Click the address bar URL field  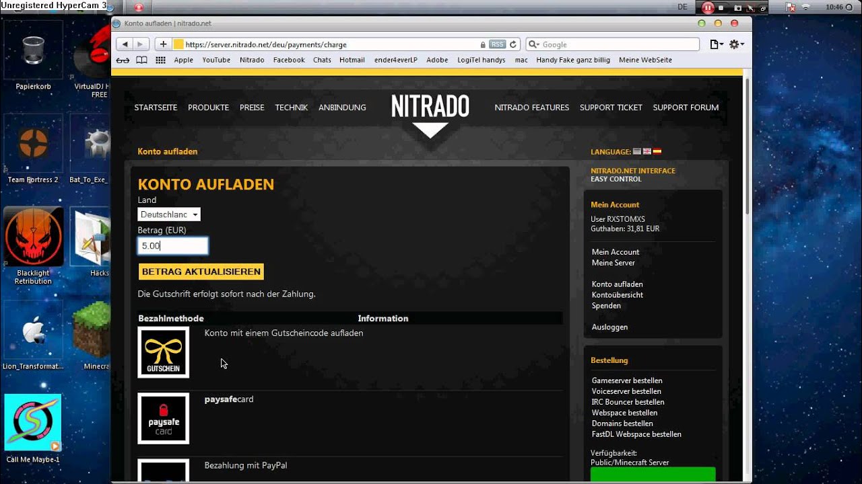(x=345, y=44)
